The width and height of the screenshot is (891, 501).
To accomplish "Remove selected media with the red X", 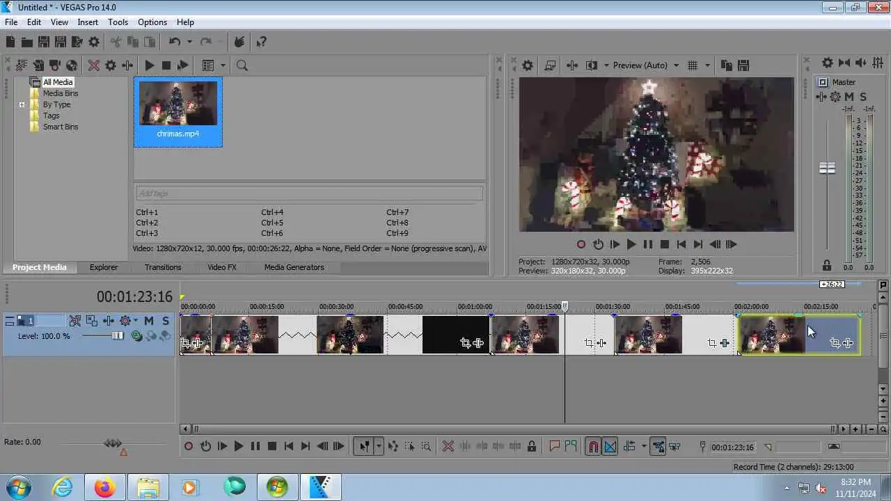I will pyautogui.click(x=93, y=65).
